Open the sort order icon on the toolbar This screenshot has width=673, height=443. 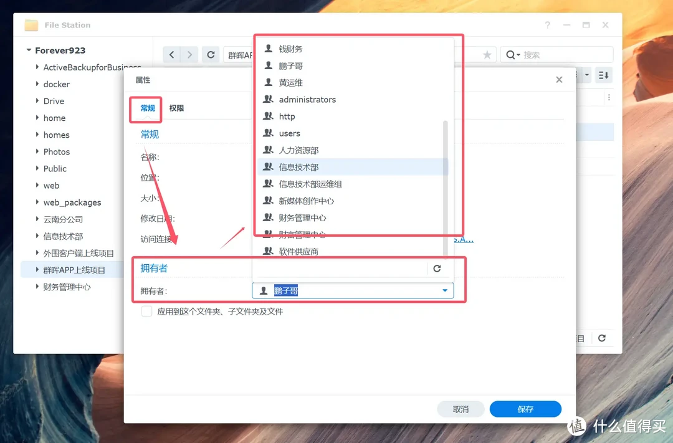tap(603, 75)
